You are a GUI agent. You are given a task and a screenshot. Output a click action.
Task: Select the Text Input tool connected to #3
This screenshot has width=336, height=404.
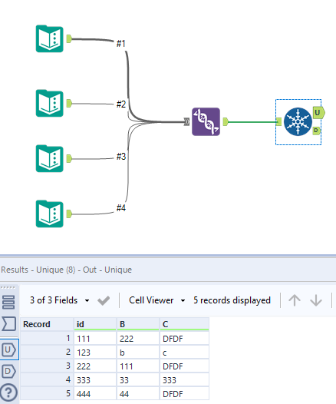[49, 158]
